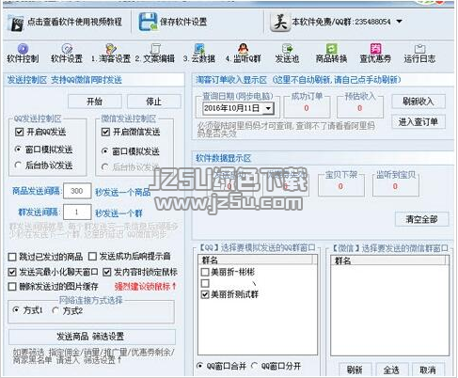Click the 全选 button under WeChat list
The height and width of the screenshot is (378, 458).
tap(392, 370)
